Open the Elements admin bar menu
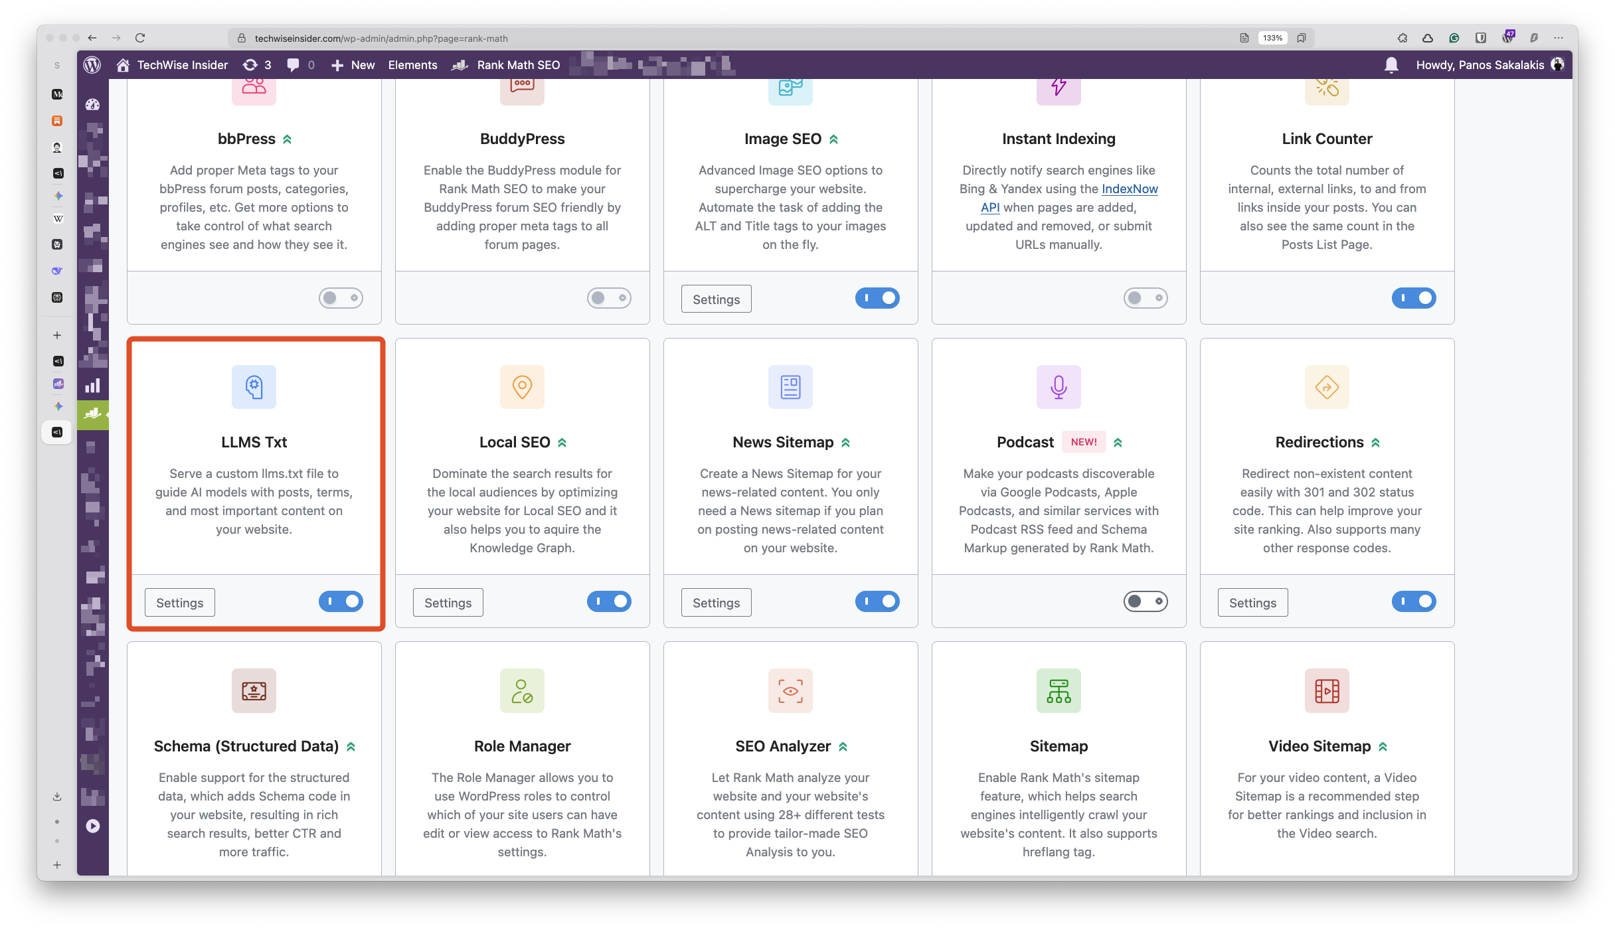This screenshot has height=930, width=1615. 412,64
